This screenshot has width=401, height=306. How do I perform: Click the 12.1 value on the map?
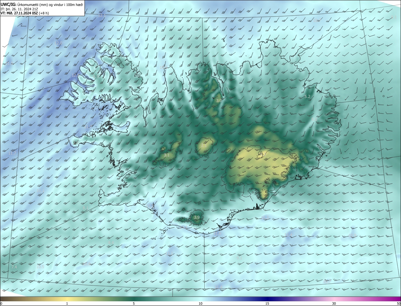102,15
